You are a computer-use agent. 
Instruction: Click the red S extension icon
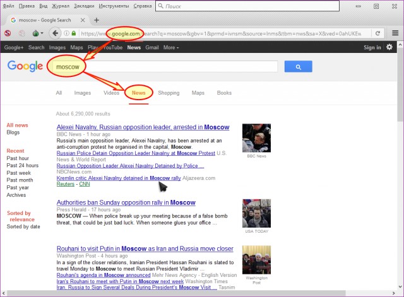(x=8, y=33)
